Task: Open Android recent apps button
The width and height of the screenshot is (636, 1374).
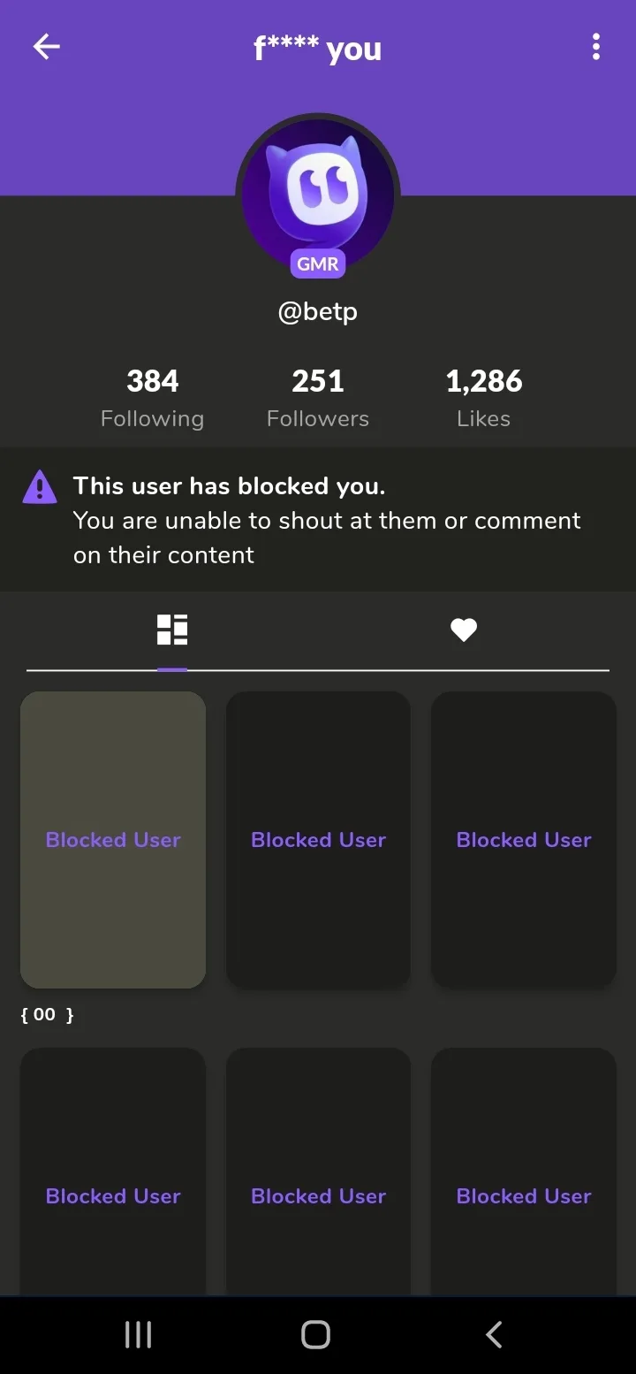Action: (x=139, y=1335)
